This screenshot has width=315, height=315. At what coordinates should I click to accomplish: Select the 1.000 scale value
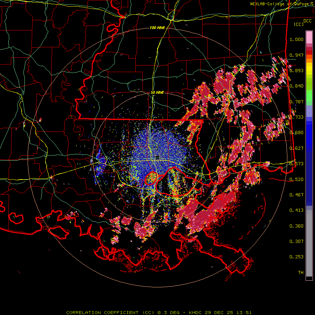296,39
